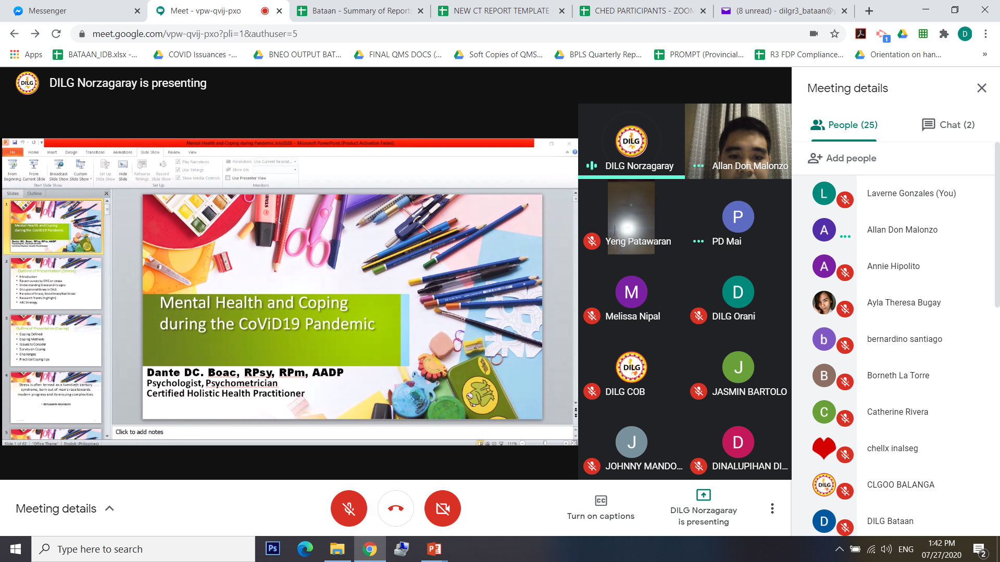Open the Chrome three-dot menu
This screenshot has height=562, width=1000.
(985, 34)
